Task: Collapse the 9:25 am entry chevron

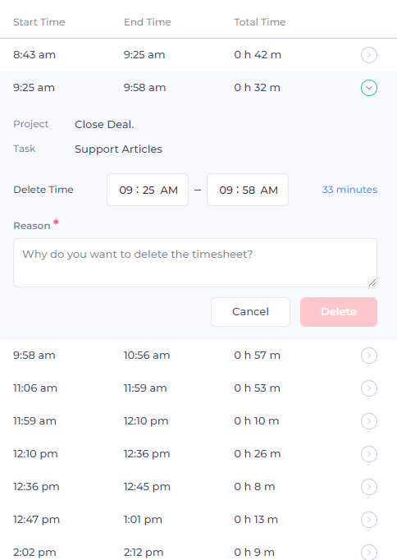Action: [x=369, y=88]
